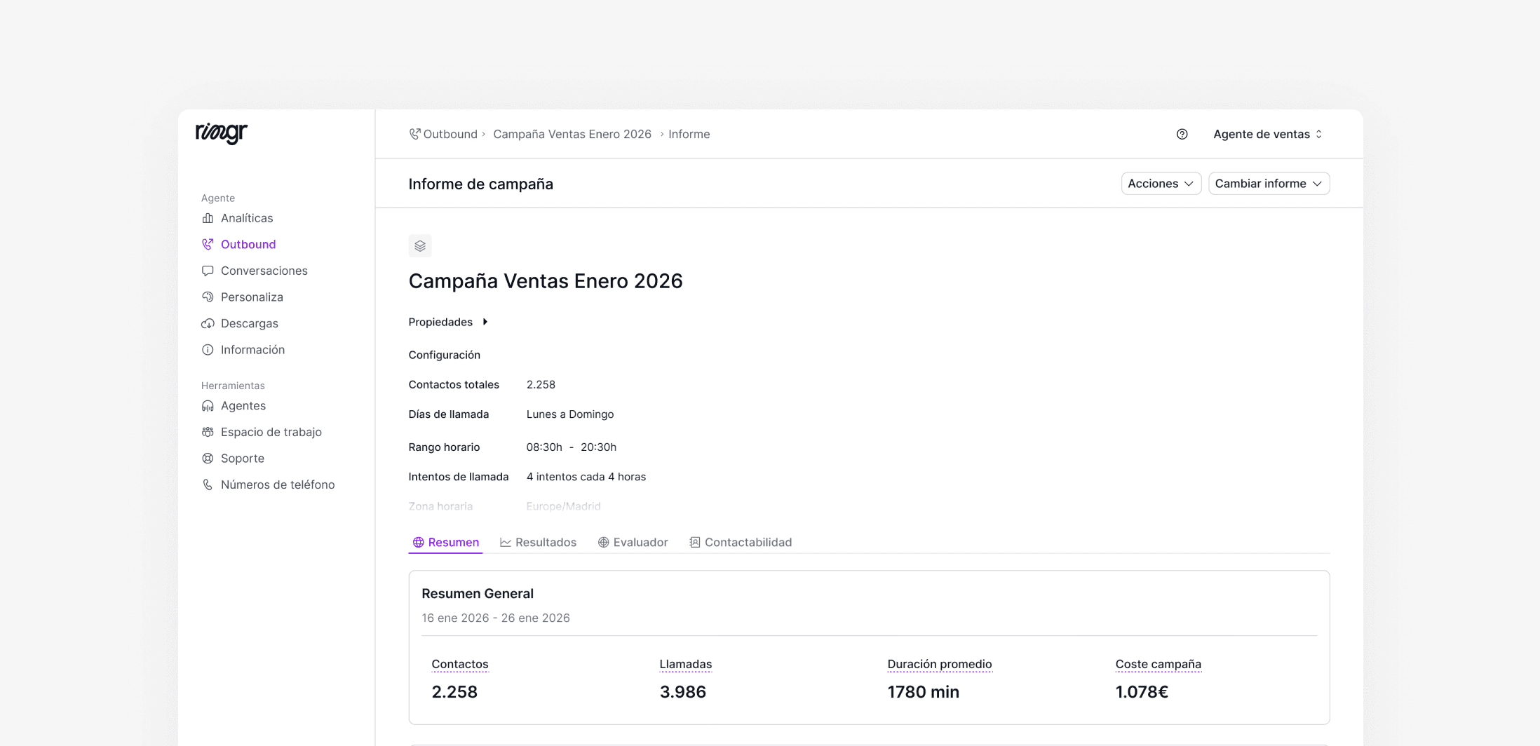Open the Contactabilidad tab
The width and height of the screenshot is (1540, 746).
(741, 542)
